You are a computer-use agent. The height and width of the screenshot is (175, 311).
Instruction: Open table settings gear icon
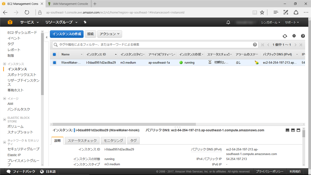[x=294, y=36]
